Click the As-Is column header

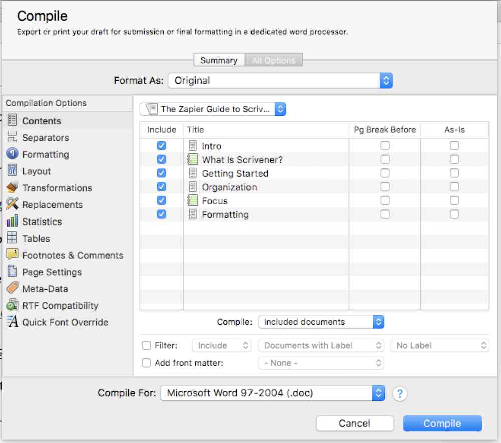[x=454, y=130]
